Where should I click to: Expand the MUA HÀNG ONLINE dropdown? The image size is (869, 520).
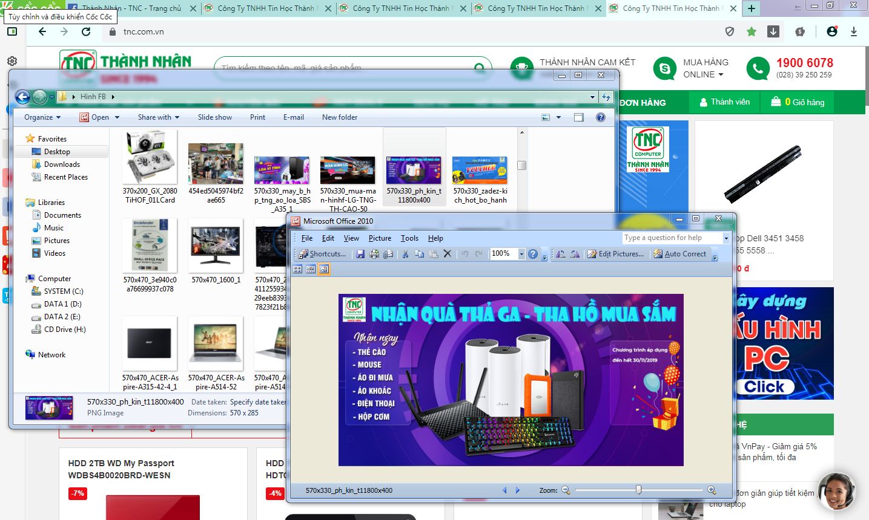[721, 75]
